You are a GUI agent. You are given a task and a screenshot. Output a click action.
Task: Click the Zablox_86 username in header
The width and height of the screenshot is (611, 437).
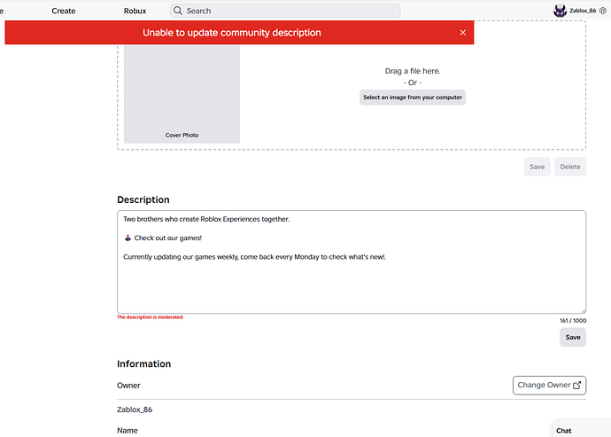[583, 11]
